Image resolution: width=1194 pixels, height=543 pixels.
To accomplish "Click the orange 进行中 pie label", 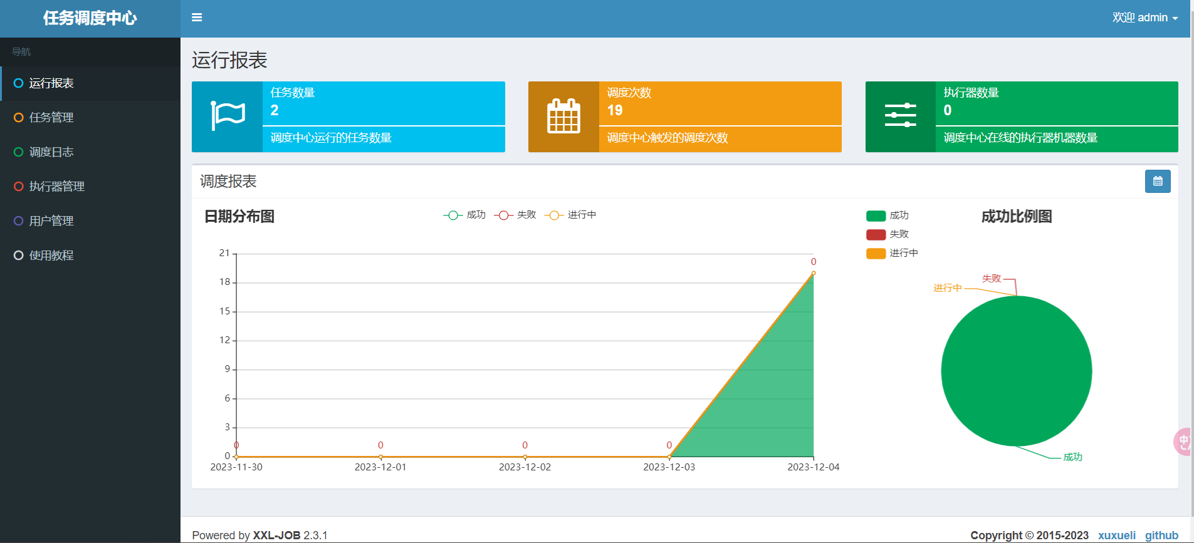I will click(947, 288).
